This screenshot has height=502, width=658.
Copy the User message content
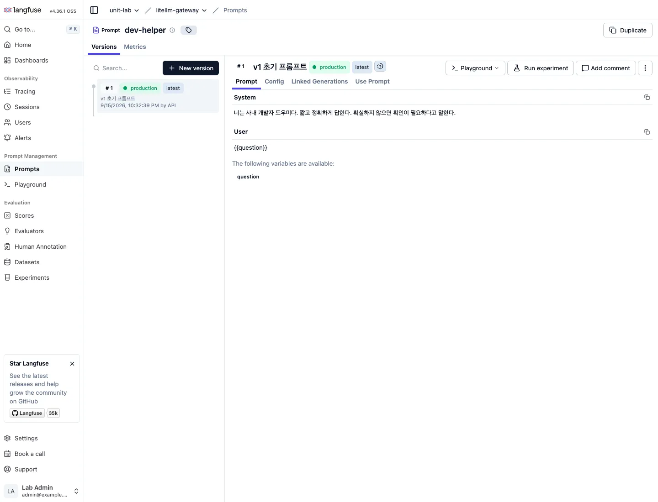tap(647, 132)
